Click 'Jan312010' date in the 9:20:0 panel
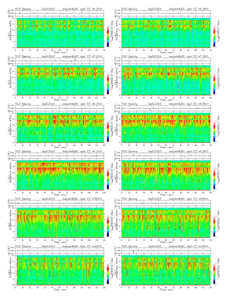228x296 pixels. [48, 151]
